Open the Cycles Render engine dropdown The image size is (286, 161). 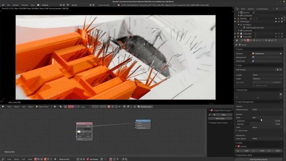(105, 5)
